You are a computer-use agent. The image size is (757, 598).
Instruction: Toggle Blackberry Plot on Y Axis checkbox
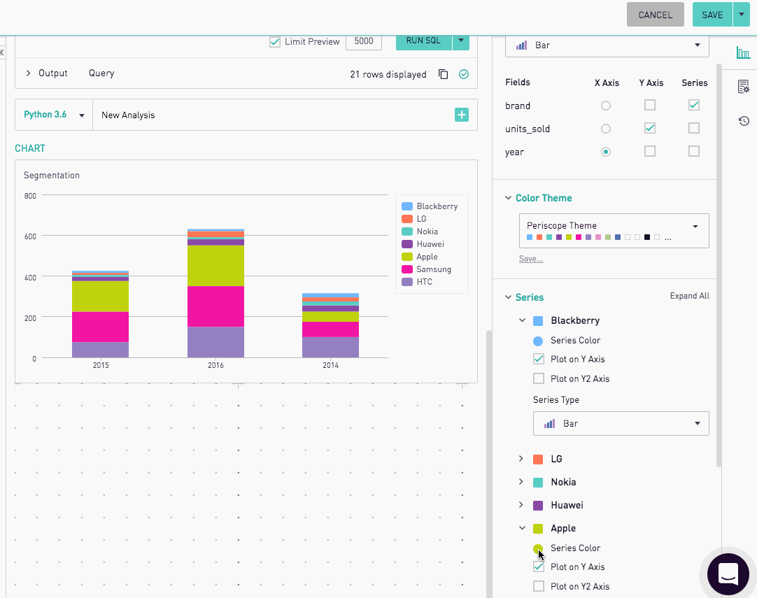pyautogui.click(x=539, y=359)
